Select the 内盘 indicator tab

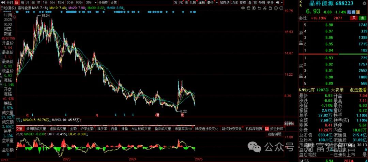[114, 129]
